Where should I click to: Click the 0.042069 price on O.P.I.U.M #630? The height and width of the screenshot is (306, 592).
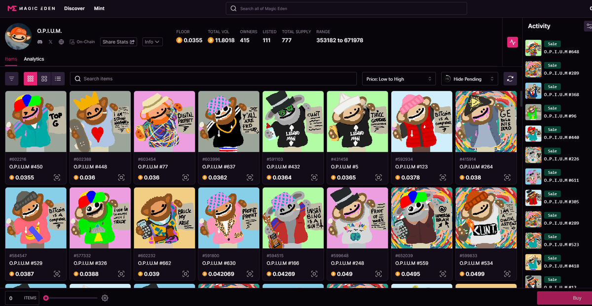point(222,274)
